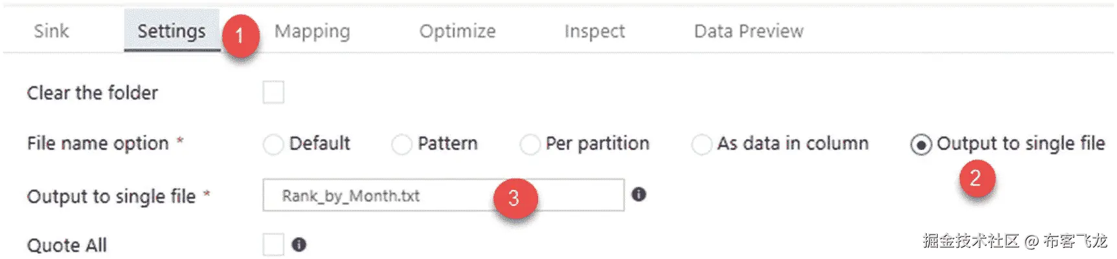Screen dimensions: 1117x259
Task: Click info icon beside output file field
Action: pyautogui.click(x=638, y=194)
